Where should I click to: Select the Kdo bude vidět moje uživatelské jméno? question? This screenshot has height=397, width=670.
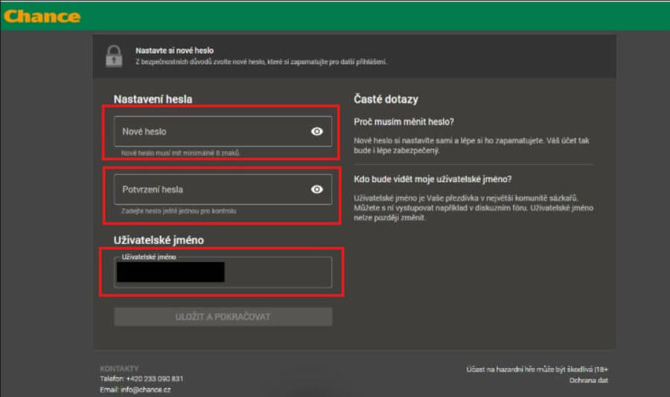pos(433,179)
